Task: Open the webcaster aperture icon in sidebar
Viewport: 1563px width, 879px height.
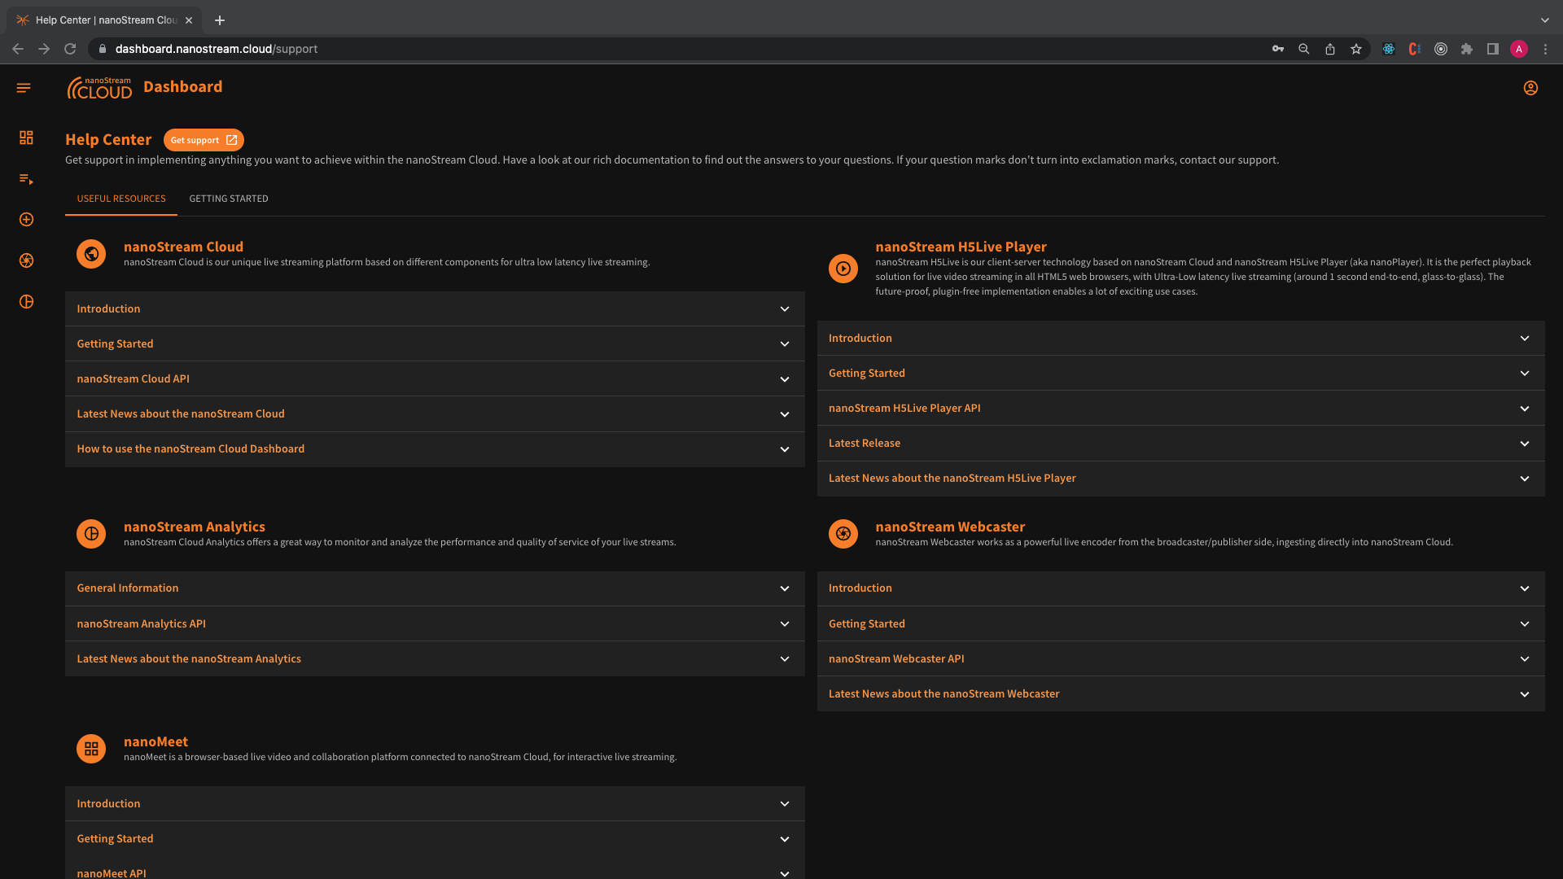Action: [x=26, y=260]
